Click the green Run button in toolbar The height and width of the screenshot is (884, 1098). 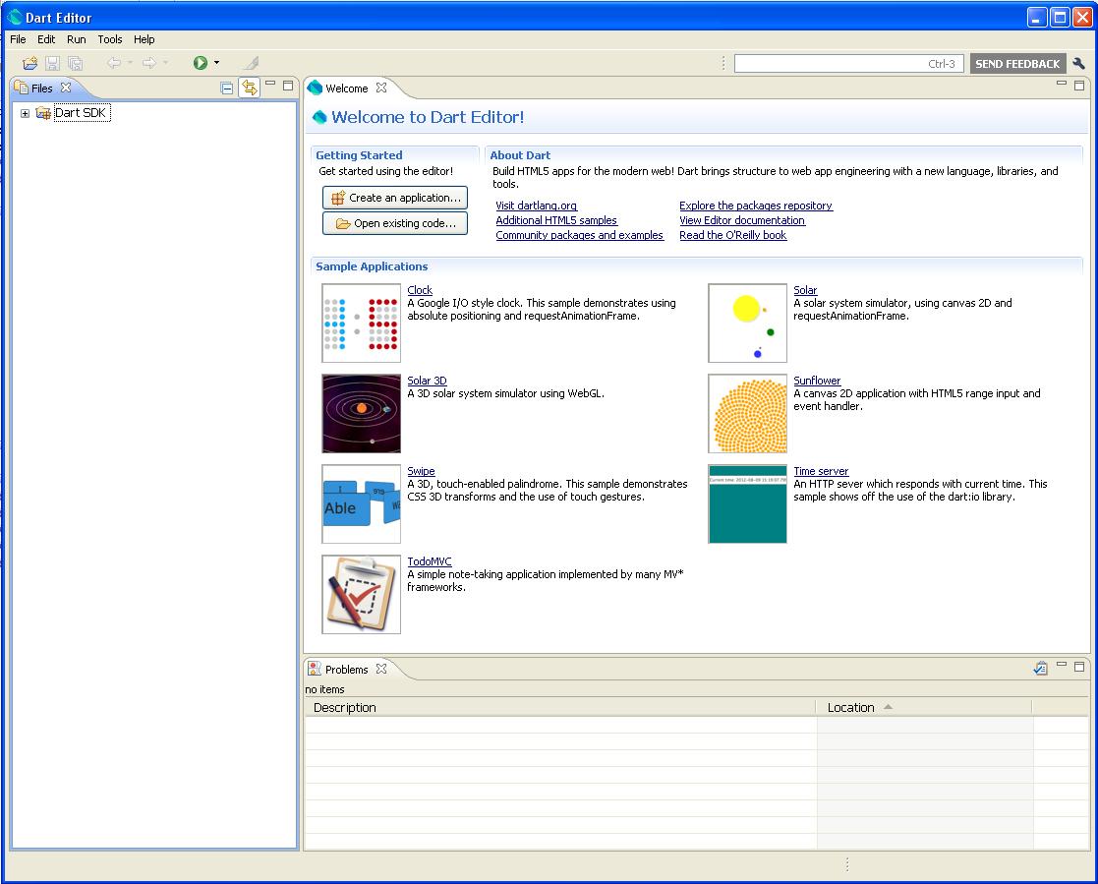coord(201,63)
